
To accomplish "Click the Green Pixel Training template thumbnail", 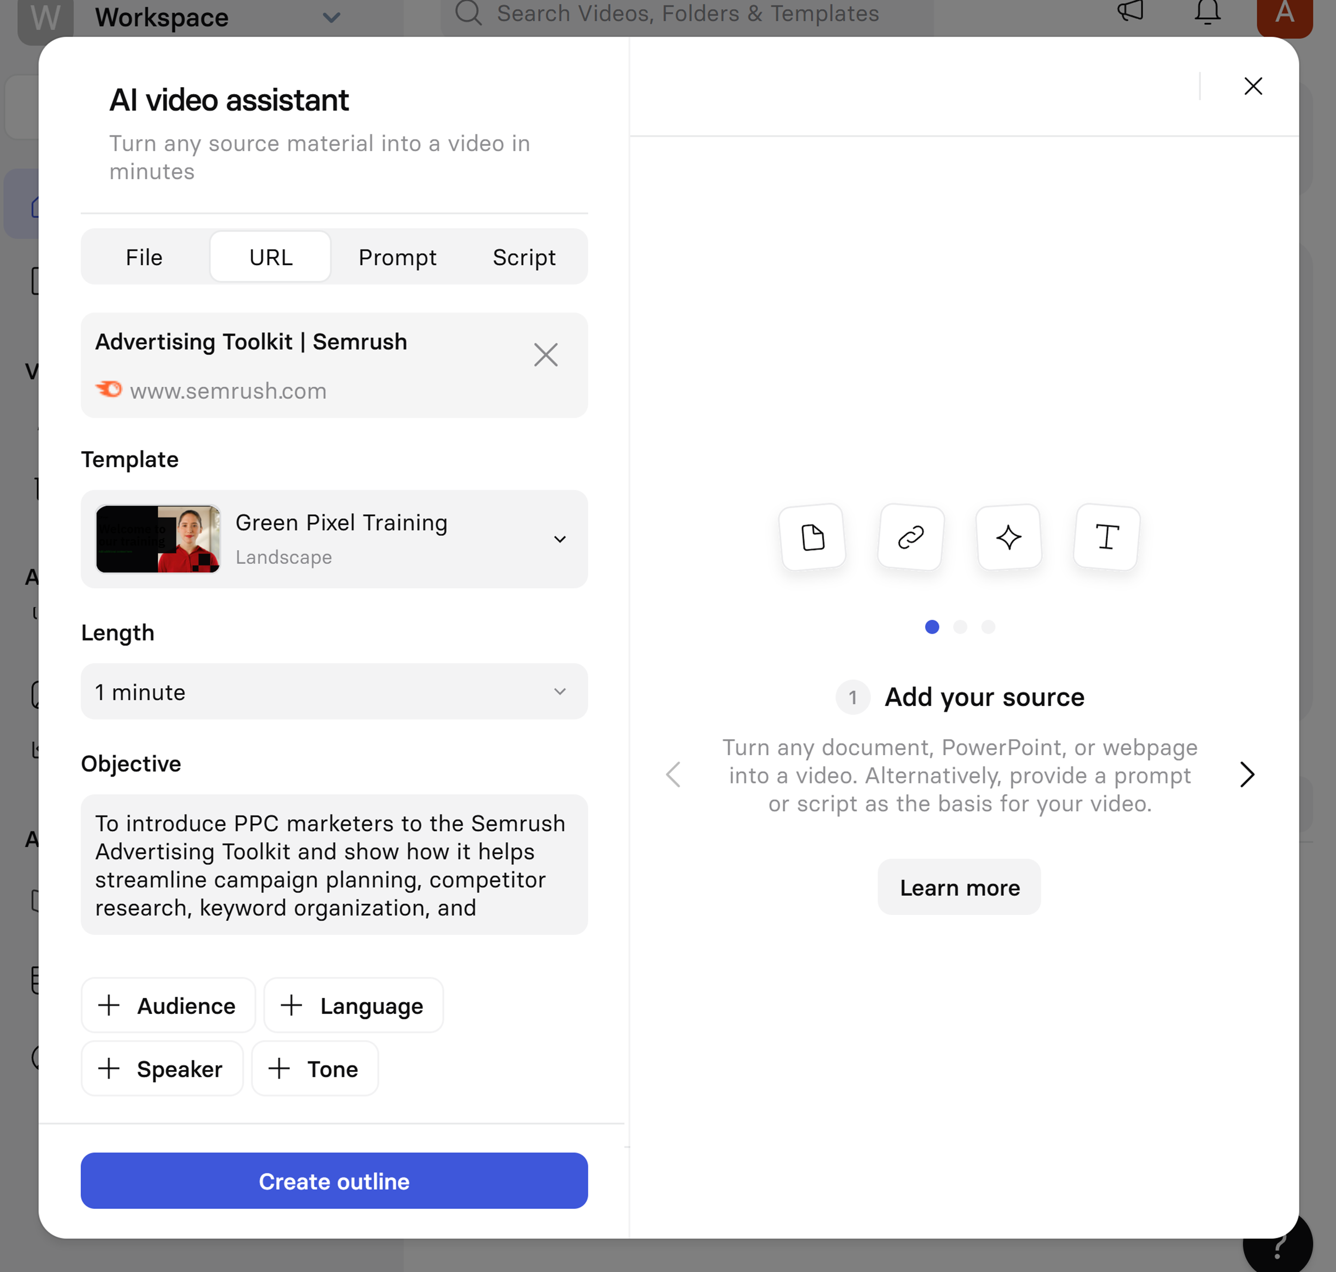I will (158, 539).
